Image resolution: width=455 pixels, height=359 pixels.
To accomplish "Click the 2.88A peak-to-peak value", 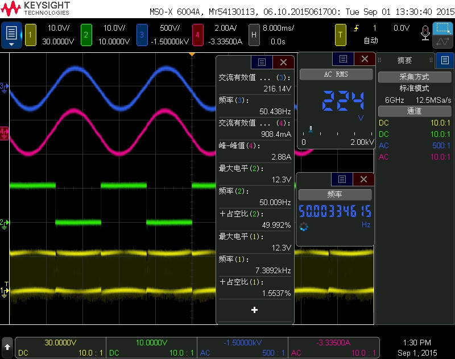I will tap(281, 157).
